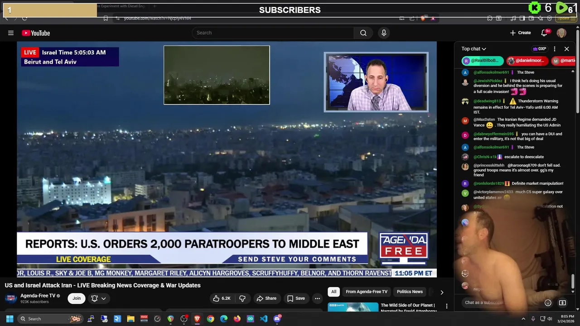Click the Super Chat dollar icon
This screenshot has width=580, height=326.
click(x=562, y=302)
